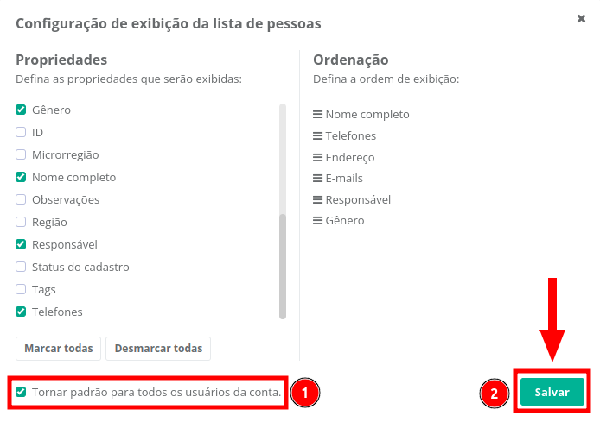Click drag handle icon beside Gênero ordering item
The width and height of the screenshot is (600, 422).
click(317, 220)
